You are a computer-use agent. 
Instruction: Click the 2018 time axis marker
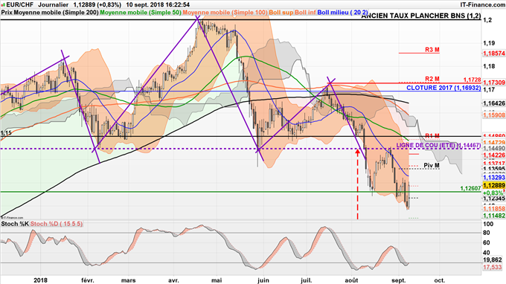pyautogui.click(x=41, y=280)
